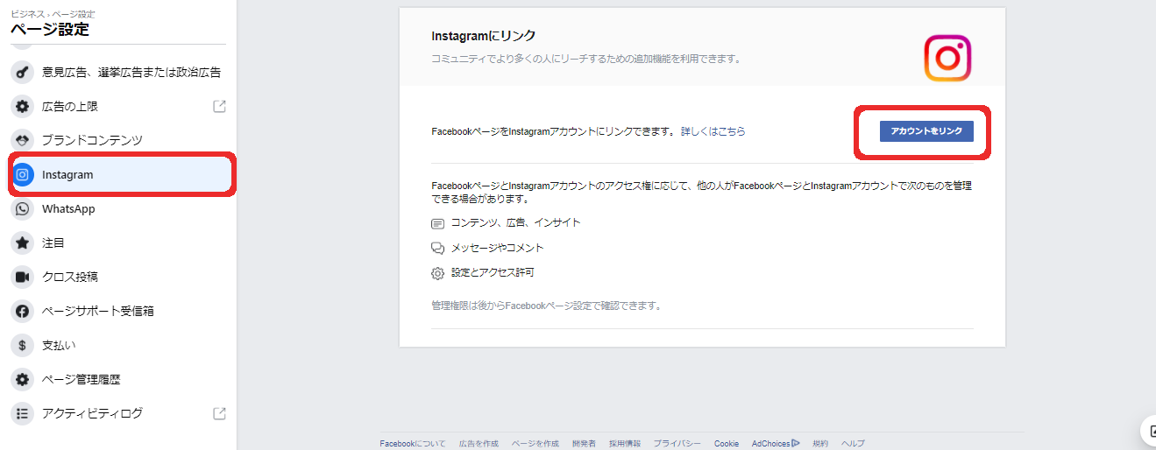Open the dollar sign 支払い icon

pos(22,345)
